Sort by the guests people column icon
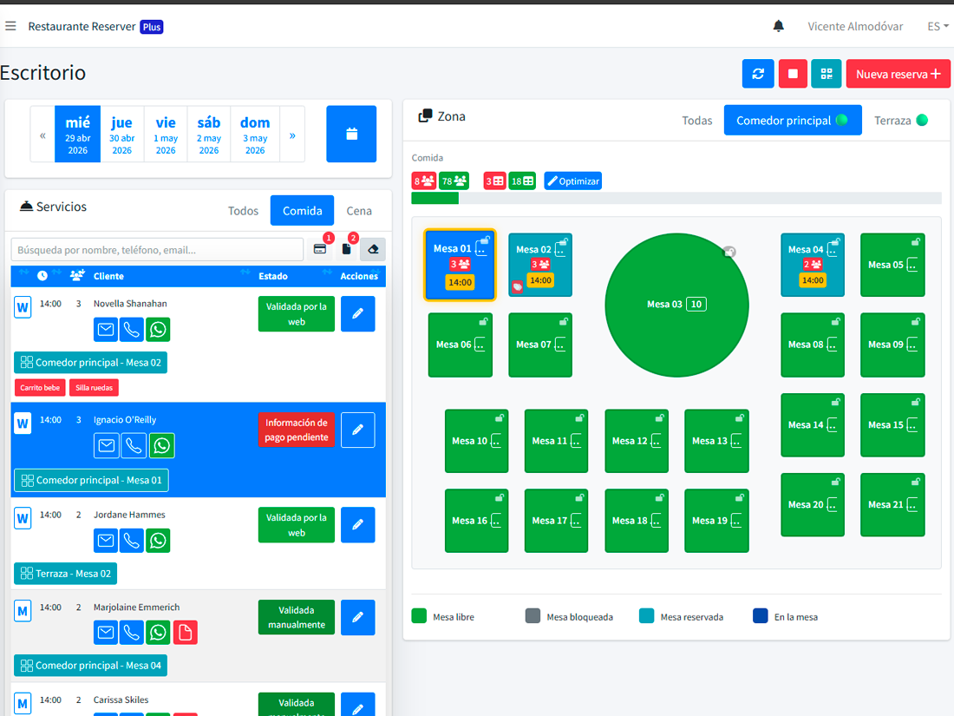Image resolution: width=954 pixels, height=716 pixels. 76,276
